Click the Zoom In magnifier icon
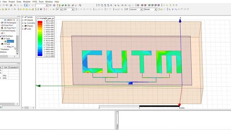 pos(122,5)
